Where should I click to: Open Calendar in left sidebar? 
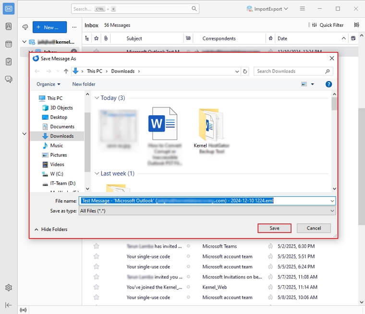(9, 44)
